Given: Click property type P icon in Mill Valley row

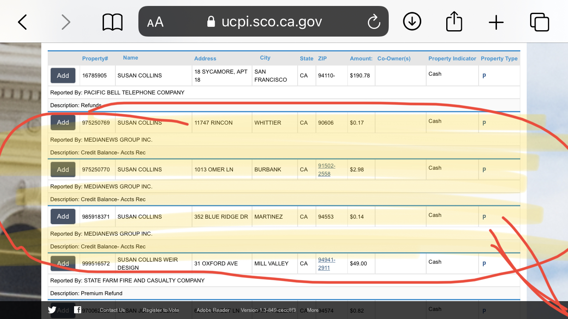Looking at the screenshot, I should tap(484, 264).
